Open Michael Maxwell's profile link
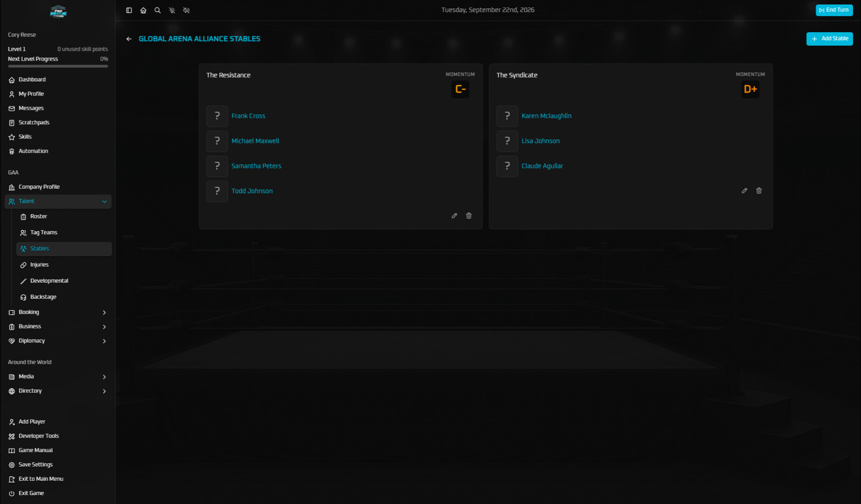This screenshot has height=504, width=861. tap(255, 141)
